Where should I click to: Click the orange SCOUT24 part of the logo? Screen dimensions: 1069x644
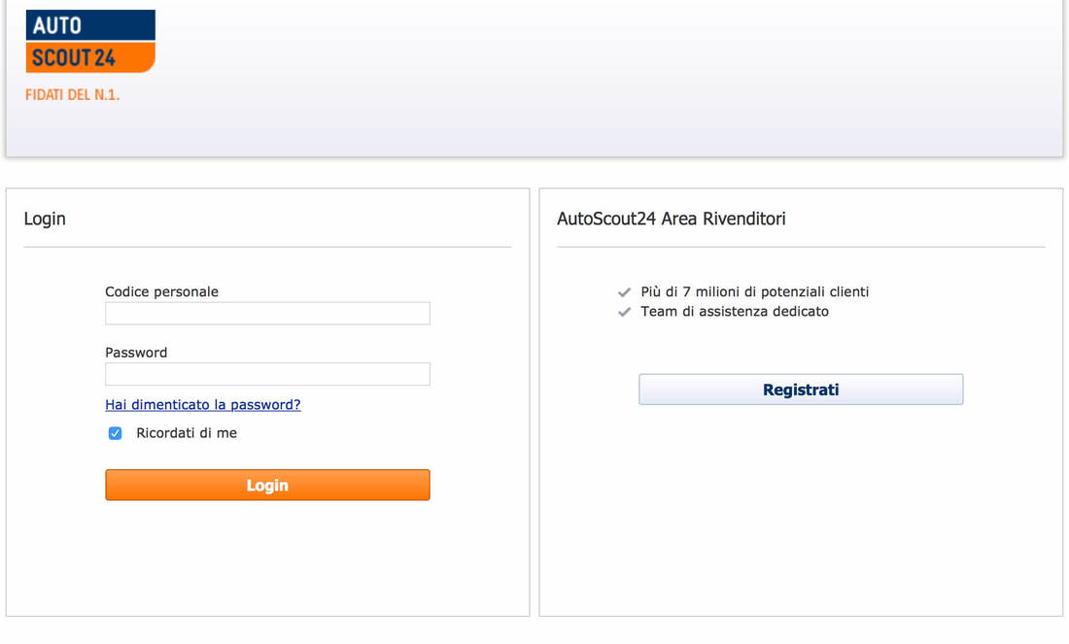90,57
